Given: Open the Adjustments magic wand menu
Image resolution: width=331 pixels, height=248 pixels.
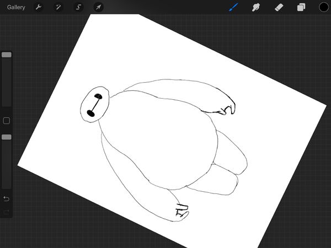Looking at the screenshot, I should coord(58,7).
